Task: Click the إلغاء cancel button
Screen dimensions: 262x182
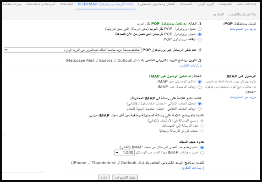Action: pyautogui.click(x=104, y=178)
